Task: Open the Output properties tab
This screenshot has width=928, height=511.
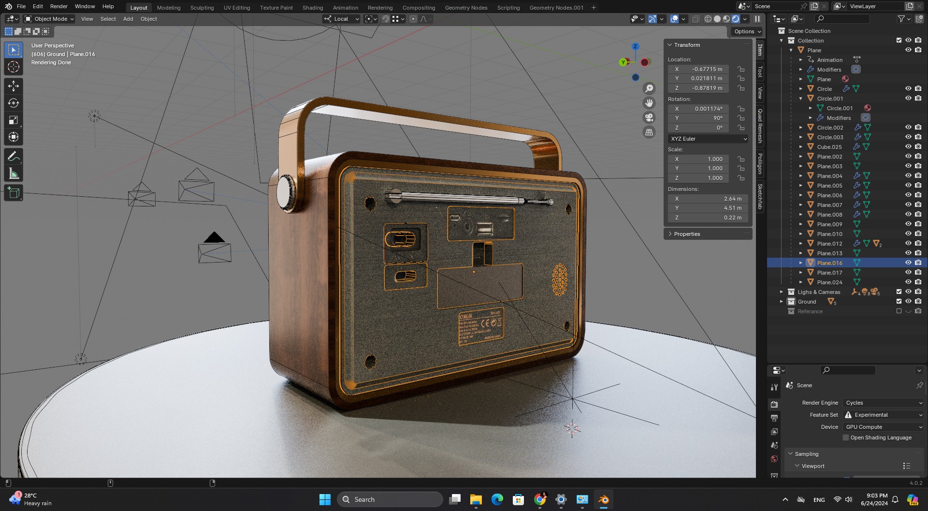Action: 774,418
